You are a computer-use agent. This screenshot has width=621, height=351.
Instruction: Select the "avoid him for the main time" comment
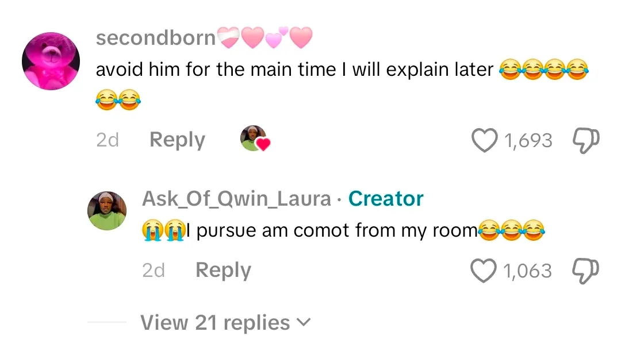coord(294,70)
